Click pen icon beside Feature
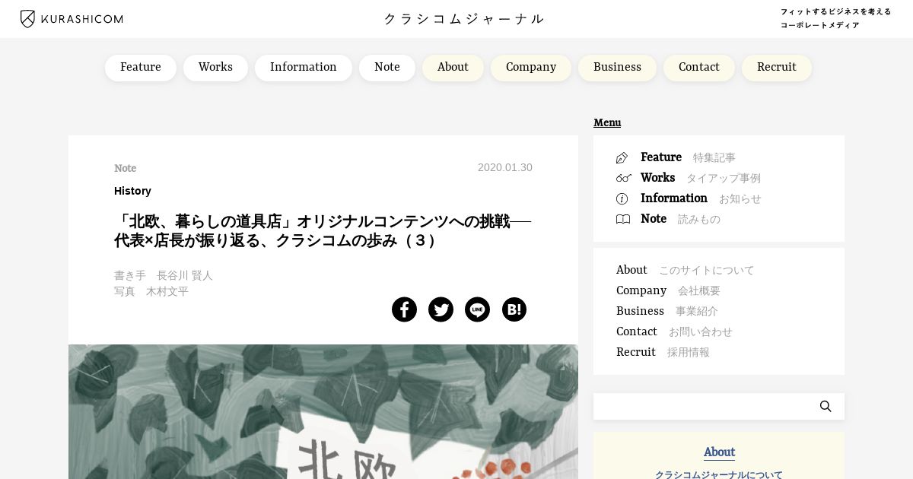The height and width of the screenshot is (479, 913). coord(622,158)
